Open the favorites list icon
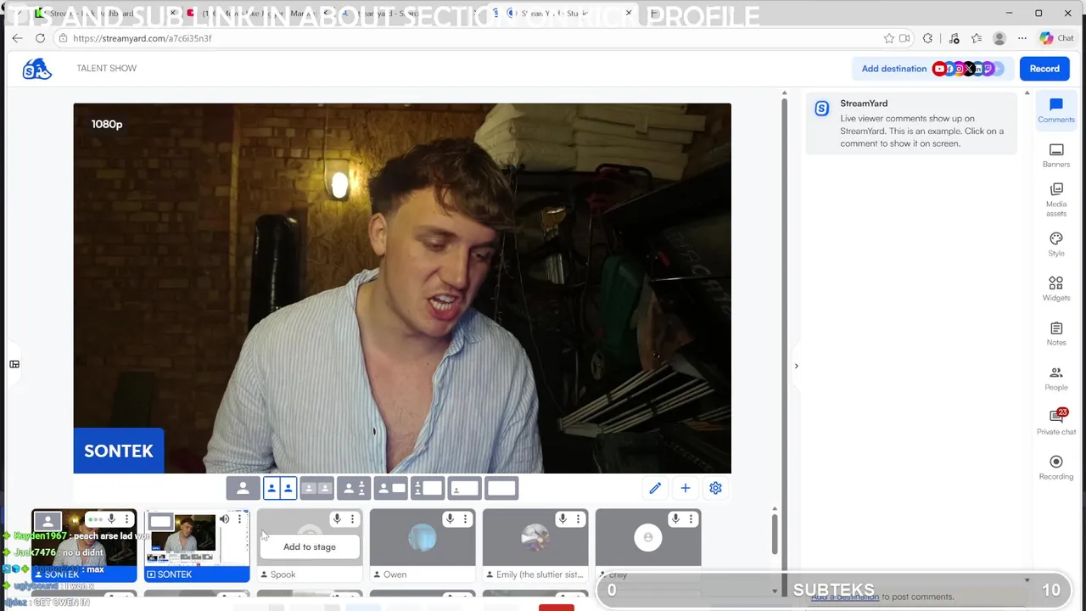Screen dimensions: 1086x611 coord(977,38)
